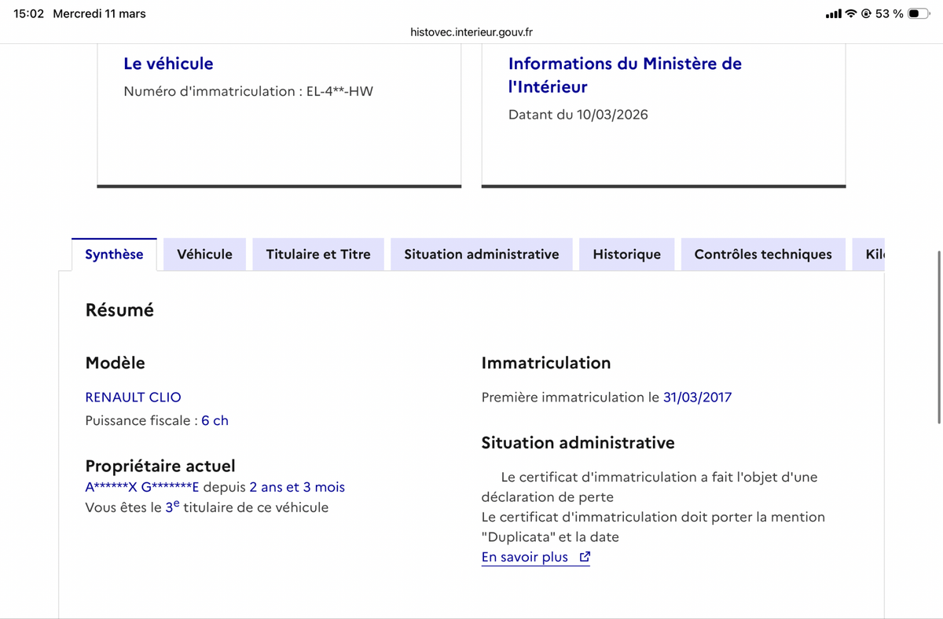
Task: View the Historique tab
Action: click(x=626, y=254)
